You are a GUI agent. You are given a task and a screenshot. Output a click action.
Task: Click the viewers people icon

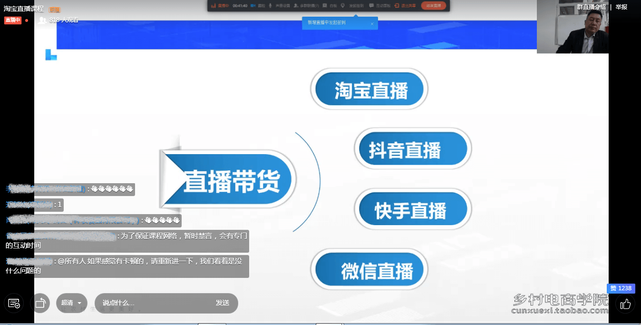click(42, 20)
